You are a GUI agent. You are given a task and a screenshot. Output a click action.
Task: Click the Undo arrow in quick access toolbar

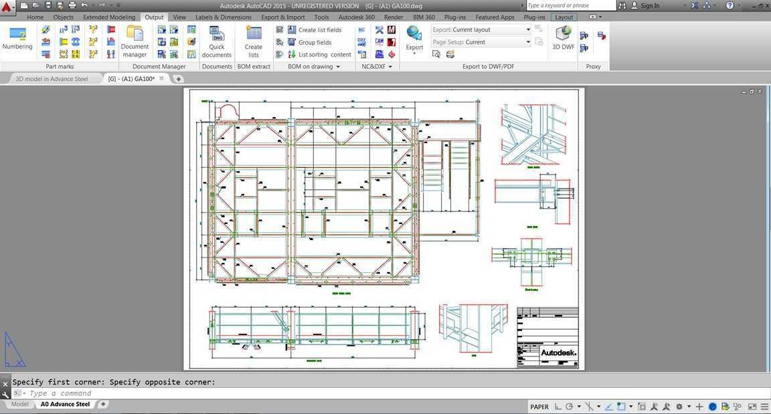click(x=84, y=5)
